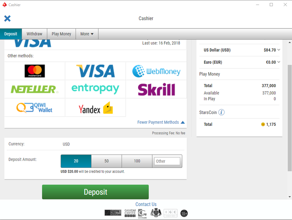Click the scroll down arrow
Screen dimensions: 292x220
pos(289,197)
